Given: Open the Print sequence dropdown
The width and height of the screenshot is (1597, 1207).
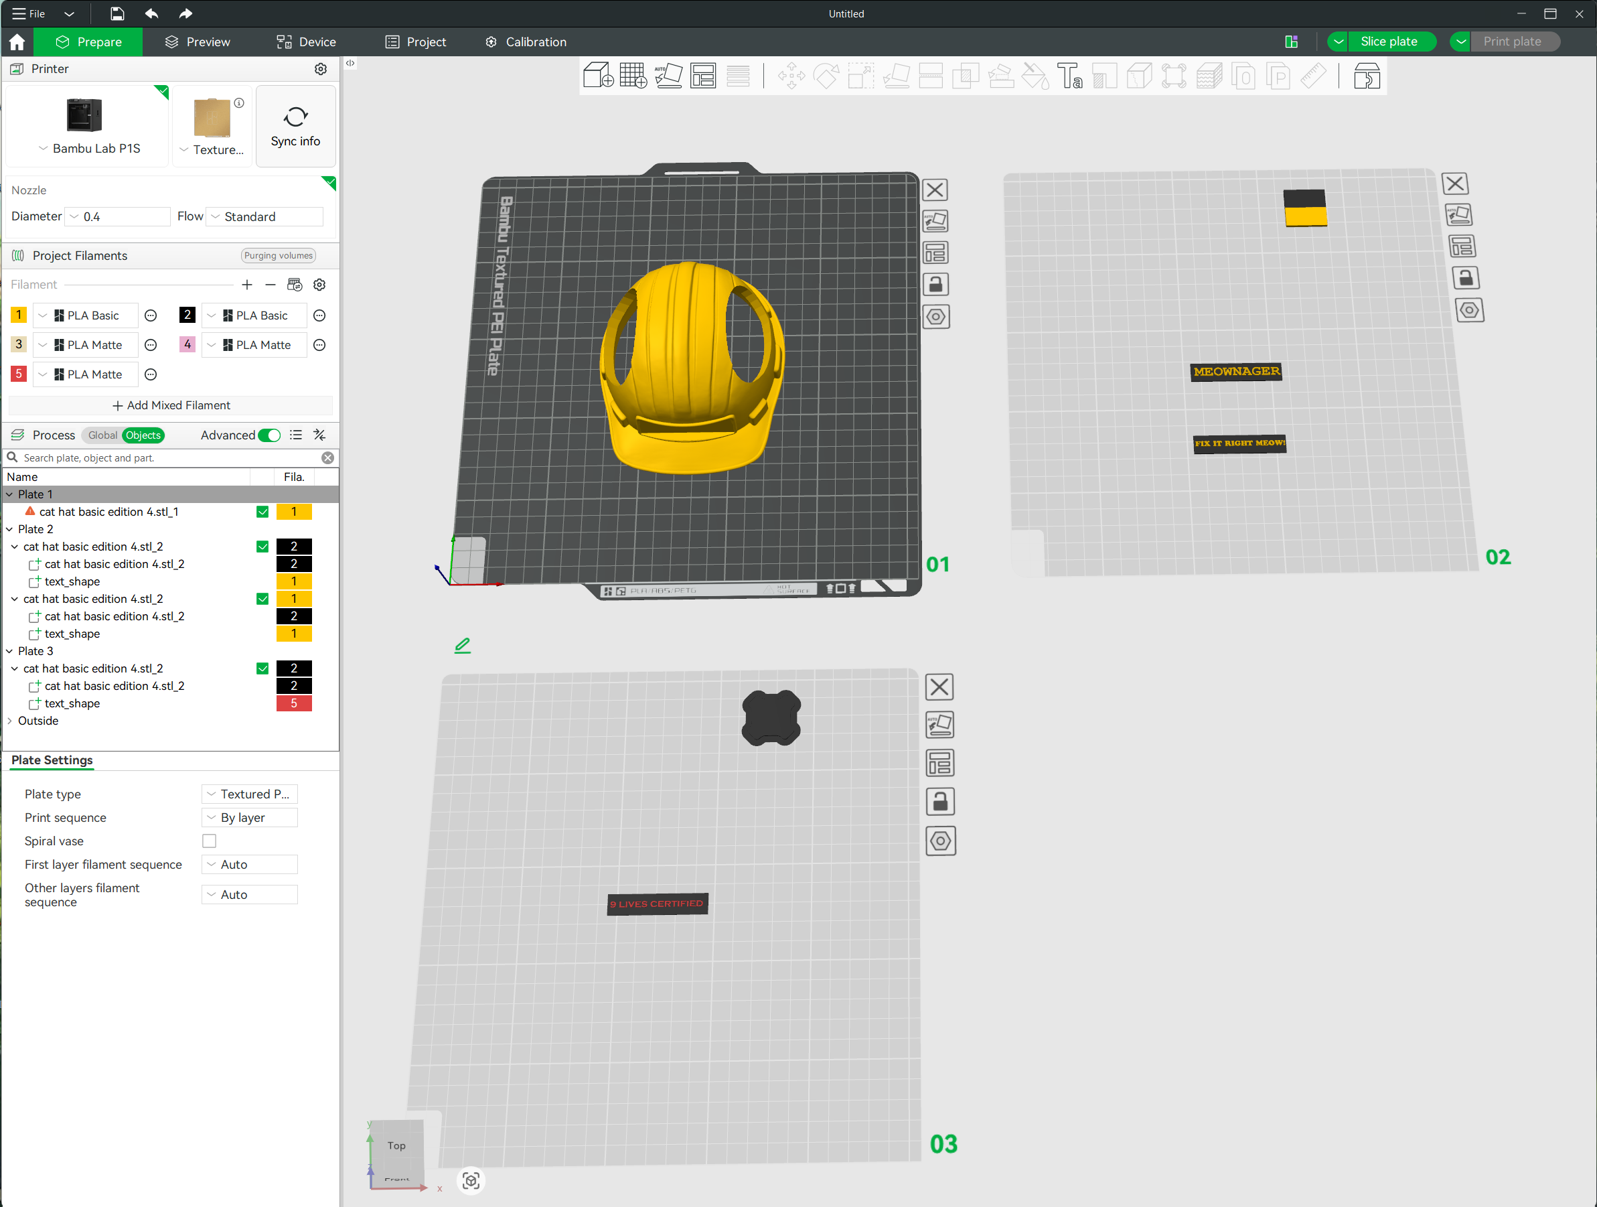Looking at the screenshot, I should click(250, 817).
